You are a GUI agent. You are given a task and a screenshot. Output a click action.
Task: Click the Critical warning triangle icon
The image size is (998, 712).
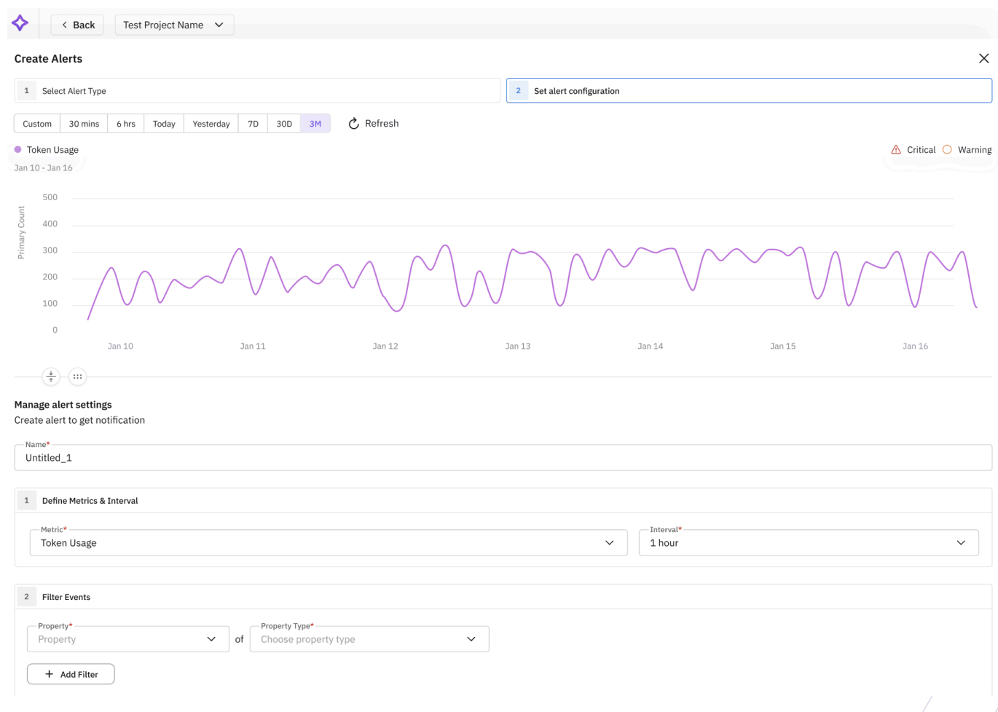(896, 150)
